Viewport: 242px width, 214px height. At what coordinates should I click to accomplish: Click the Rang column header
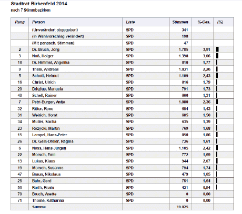coord(19,22)
